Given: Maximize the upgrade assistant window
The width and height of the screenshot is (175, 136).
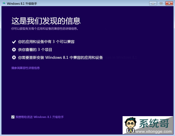Looking at the screenshot, I should click(161, 3).
